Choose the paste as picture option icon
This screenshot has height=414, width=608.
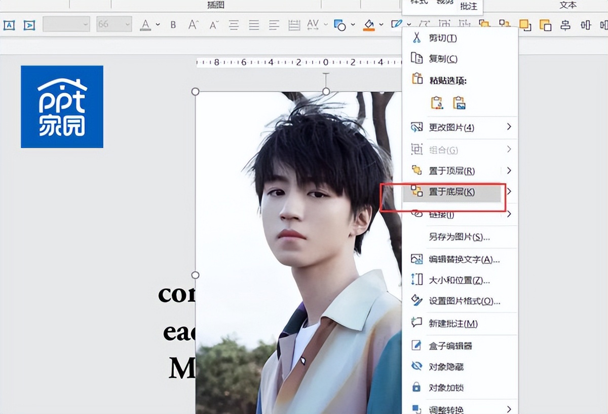coord(459,103)
